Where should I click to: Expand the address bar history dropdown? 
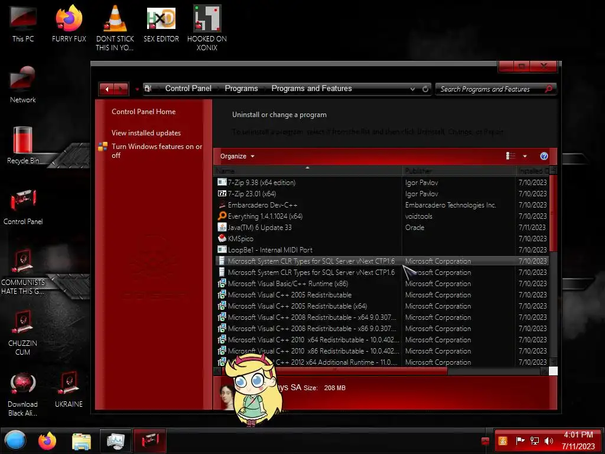(412, 89)
